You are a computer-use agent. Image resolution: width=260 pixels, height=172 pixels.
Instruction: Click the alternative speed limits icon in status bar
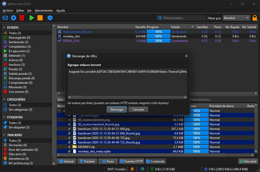tap(142, 169)
